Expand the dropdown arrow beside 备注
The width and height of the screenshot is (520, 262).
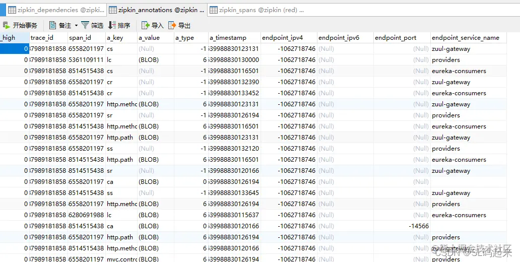[x=76, y=26]
